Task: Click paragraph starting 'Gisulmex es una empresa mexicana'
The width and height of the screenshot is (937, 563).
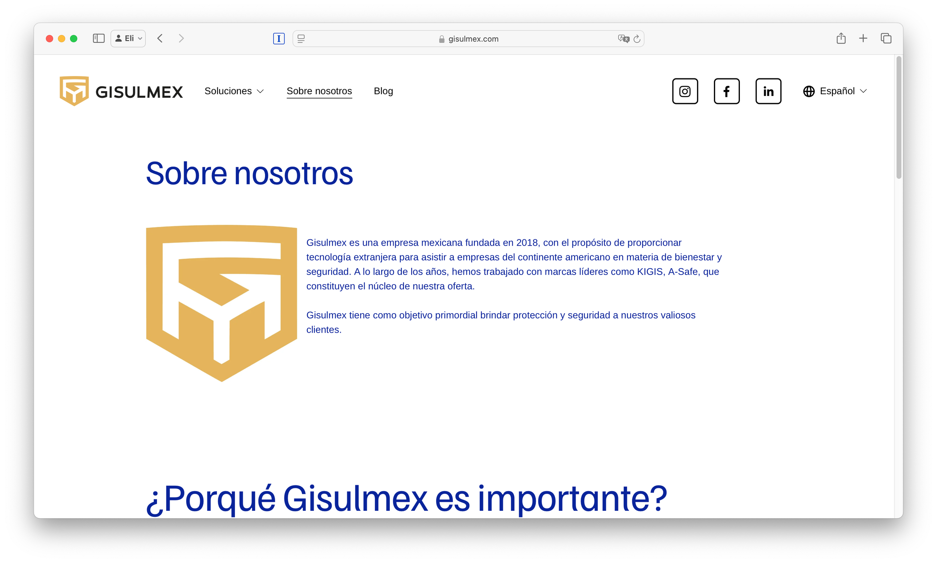Action: [514, 264]
